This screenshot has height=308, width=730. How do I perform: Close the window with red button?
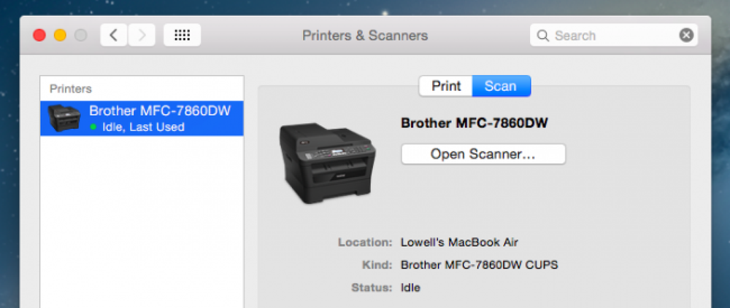coord(39,35)
